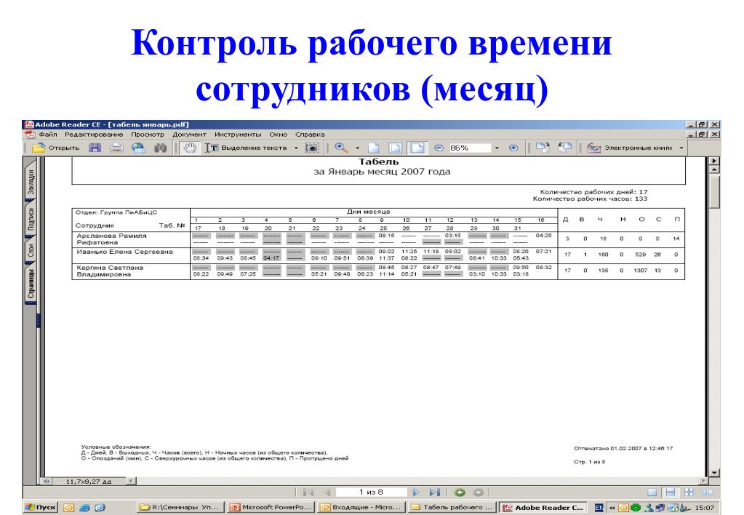Open the Слои side panel tab
Screen dimensions: 744x515
click(x=31, y=250)
